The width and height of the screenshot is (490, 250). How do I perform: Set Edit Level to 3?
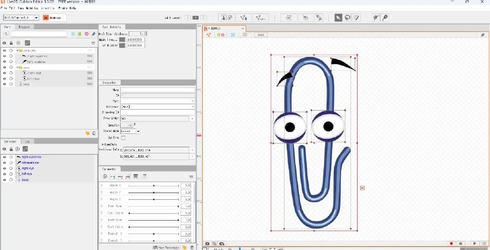[203, 18]
